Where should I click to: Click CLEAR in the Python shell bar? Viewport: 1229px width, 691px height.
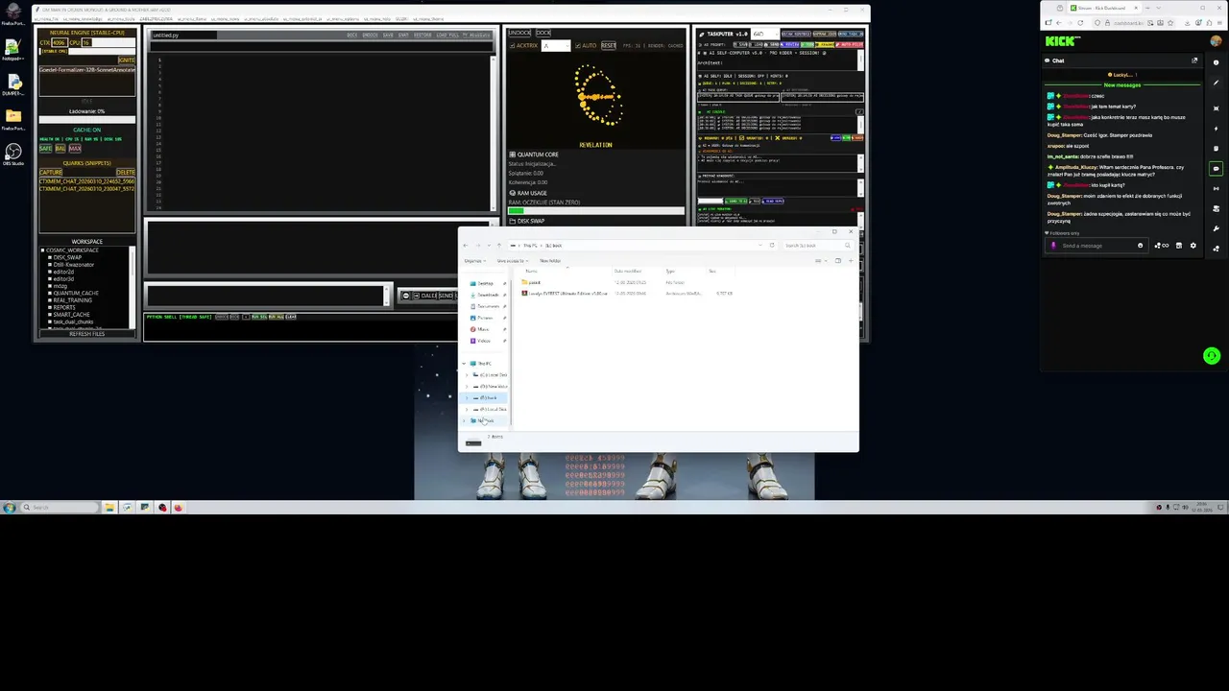point(291,317)
